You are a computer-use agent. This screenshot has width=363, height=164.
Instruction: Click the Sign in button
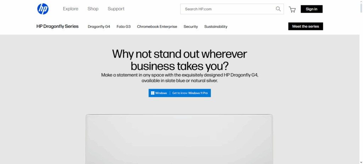(x=312, y=9)
